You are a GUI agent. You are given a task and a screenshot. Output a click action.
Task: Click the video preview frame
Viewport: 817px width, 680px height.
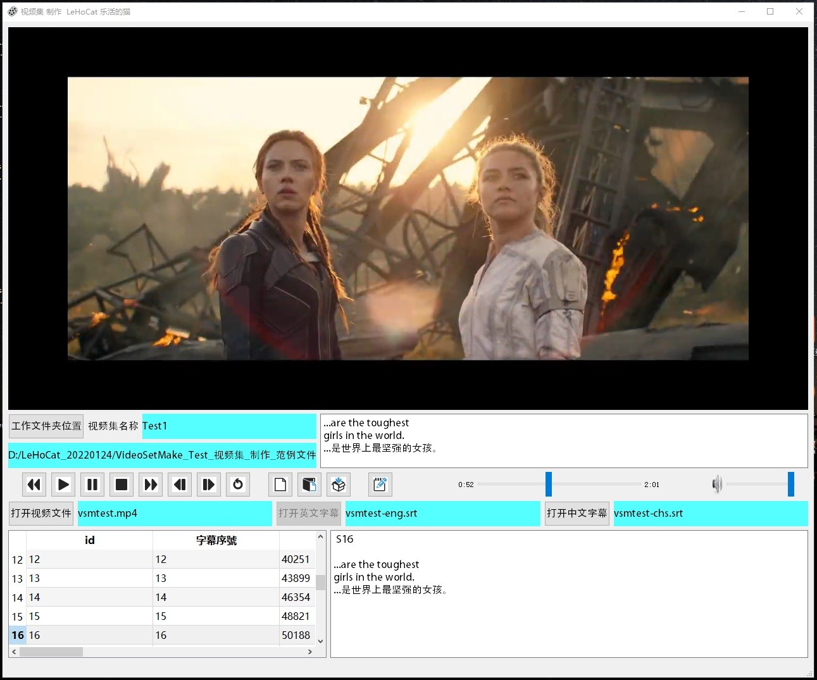click(x=408, y=218)
